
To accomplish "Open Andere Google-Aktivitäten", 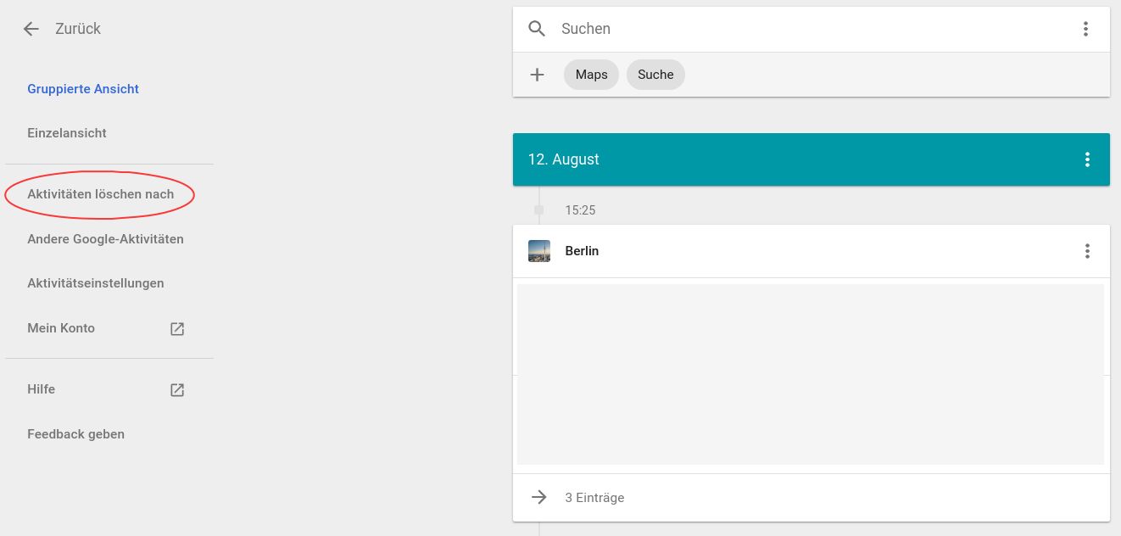I will point(105,239).
